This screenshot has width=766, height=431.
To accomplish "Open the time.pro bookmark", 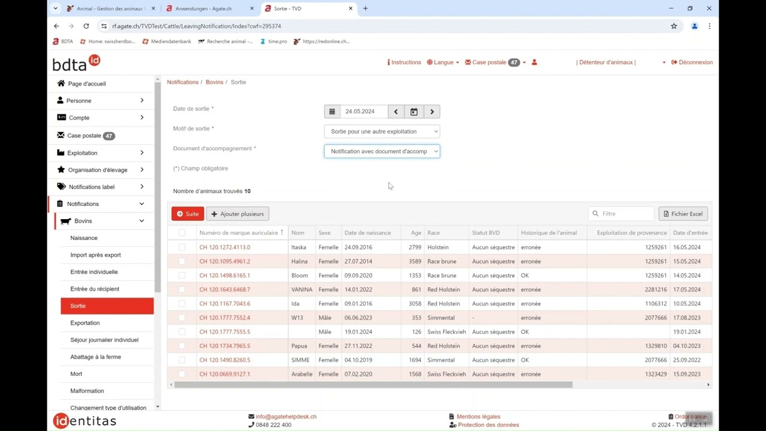I will 273,41.
